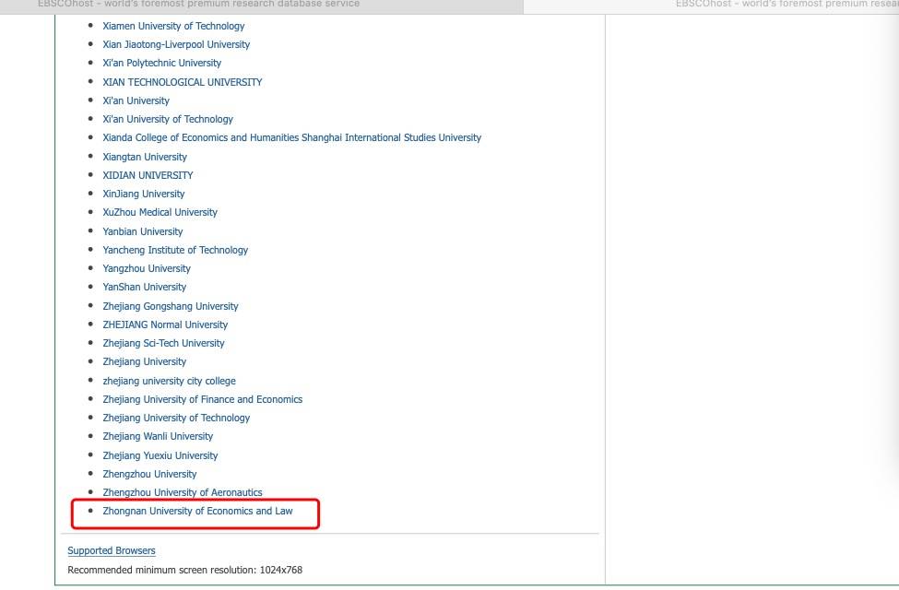Open Zhejiang University of Technology link
The image size is (899, 590).
tap(176, 418)
